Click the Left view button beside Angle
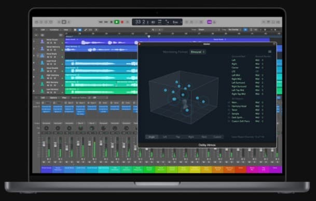The image size is (316, 201). (x=164, y=137)
